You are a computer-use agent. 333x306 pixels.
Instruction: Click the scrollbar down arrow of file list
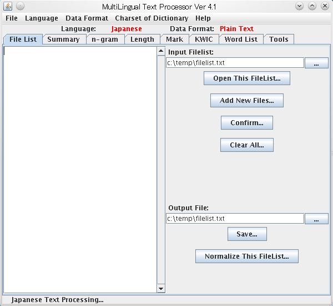(161, 289)
